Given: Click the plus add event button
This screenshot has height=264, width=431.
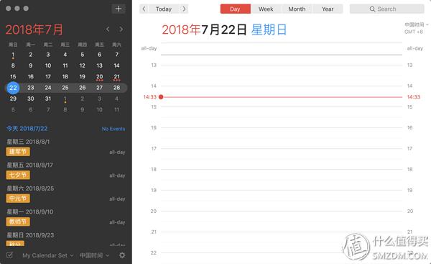Looking at the screenshot, I should (x=119, y=9).
